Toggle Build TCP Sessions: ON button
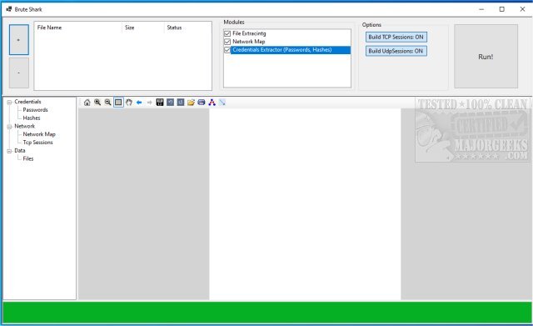Image resolution: width=533 pixels, height=326 pixels. (396, 37)
